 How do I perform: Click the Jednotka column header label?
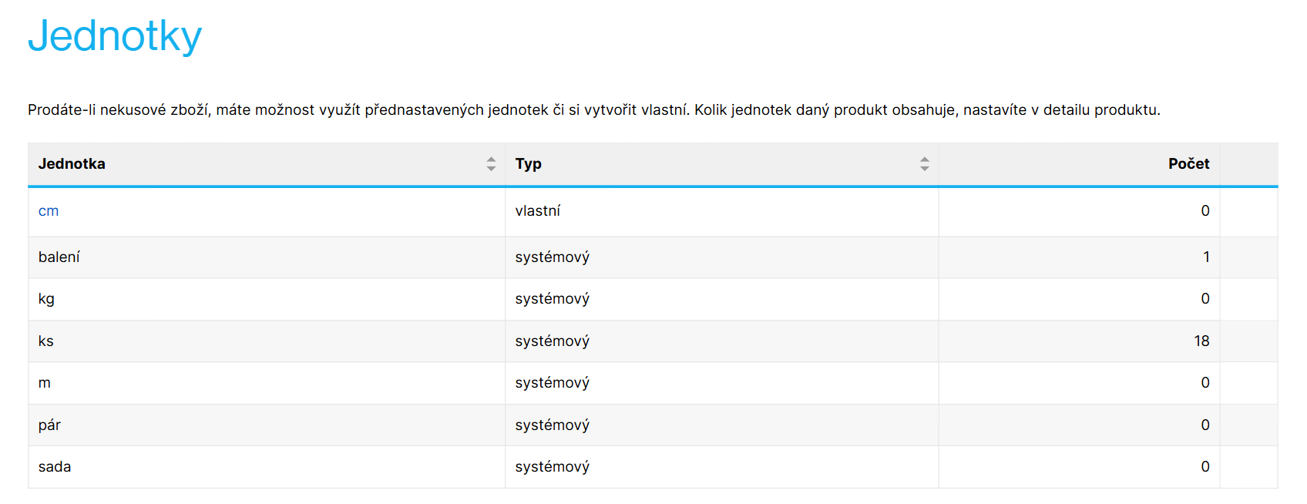pyautogui.click(x=72, y=163)
